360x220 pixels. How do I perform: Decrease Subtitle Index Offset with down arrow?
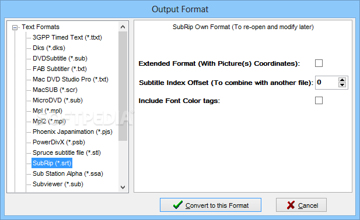(x=342, y=85)
